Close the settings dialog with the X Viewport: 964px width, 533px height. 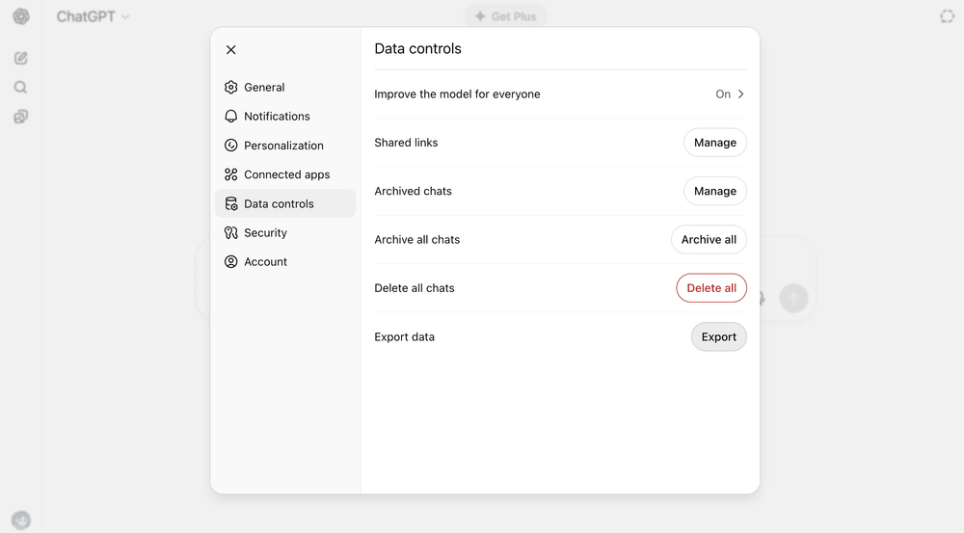(x=230, y=50)
